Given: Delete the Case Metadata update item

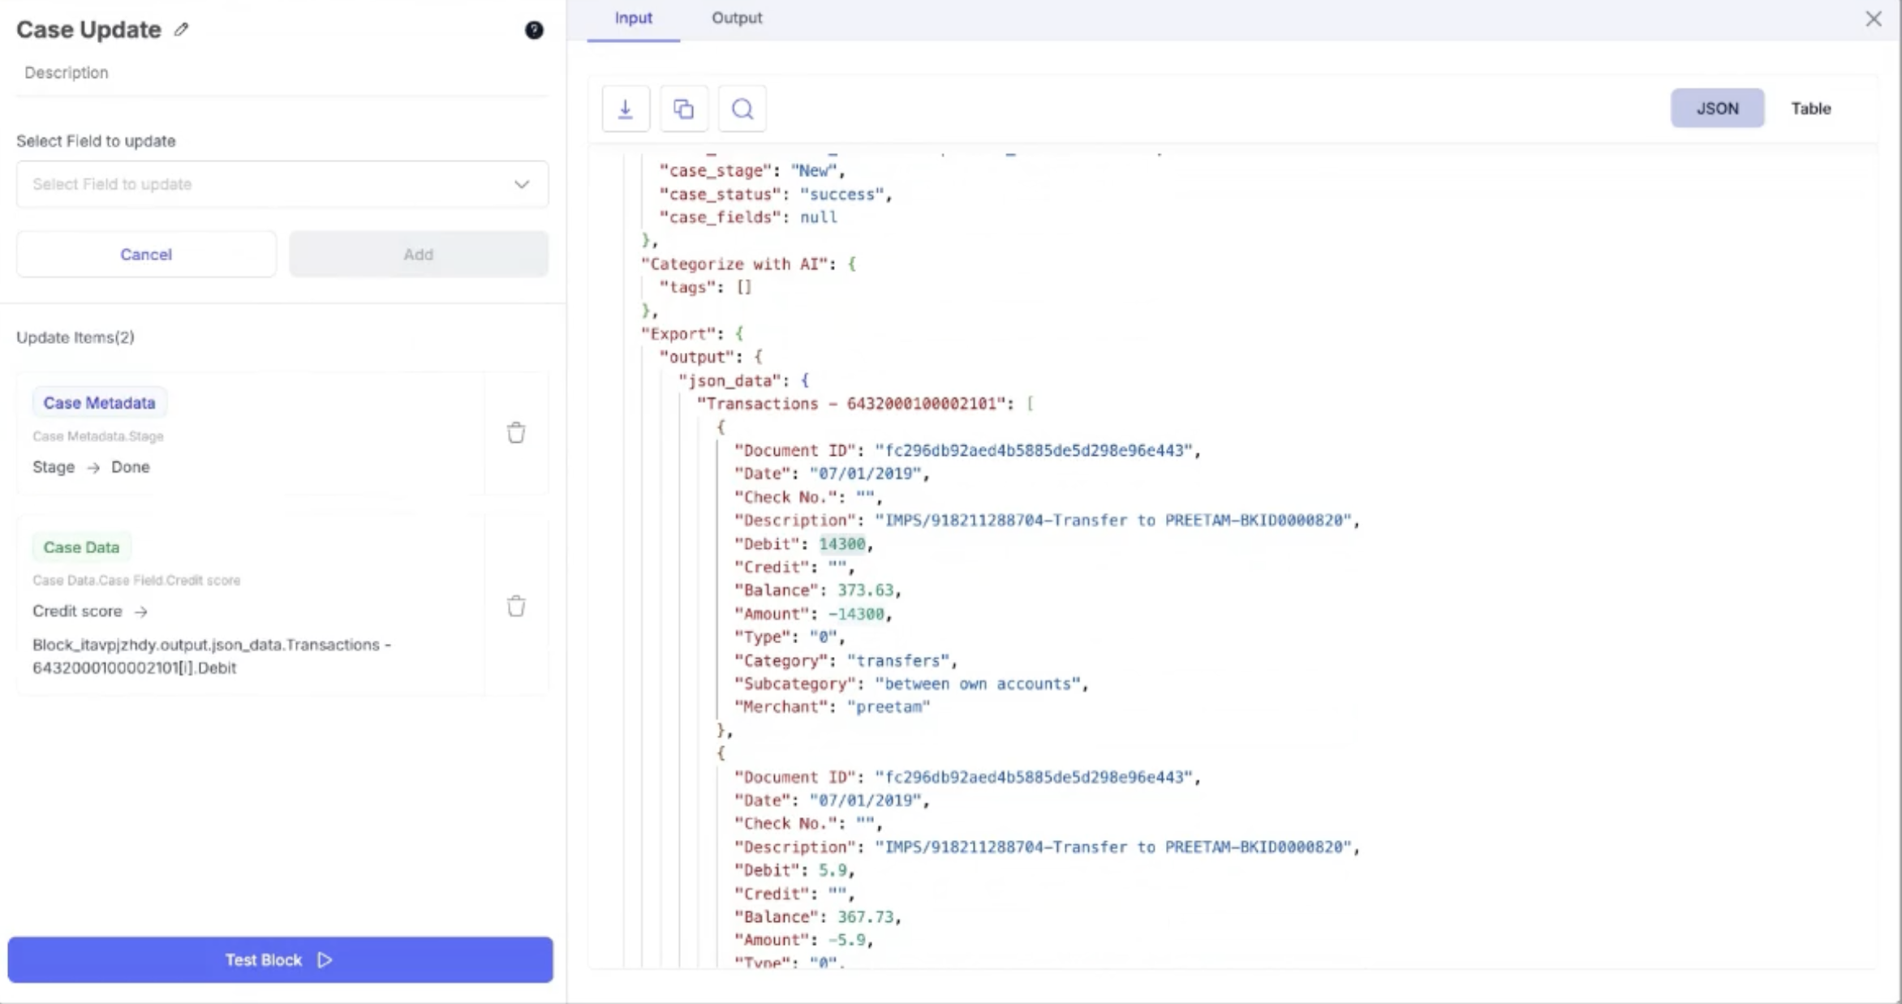Looking at the screenshot, I should pyautogui.click(x=516, y=433).
